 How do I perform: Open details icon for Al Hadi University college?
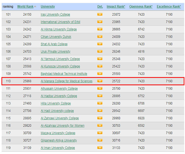pyautogui.click(x=100, y=111)
